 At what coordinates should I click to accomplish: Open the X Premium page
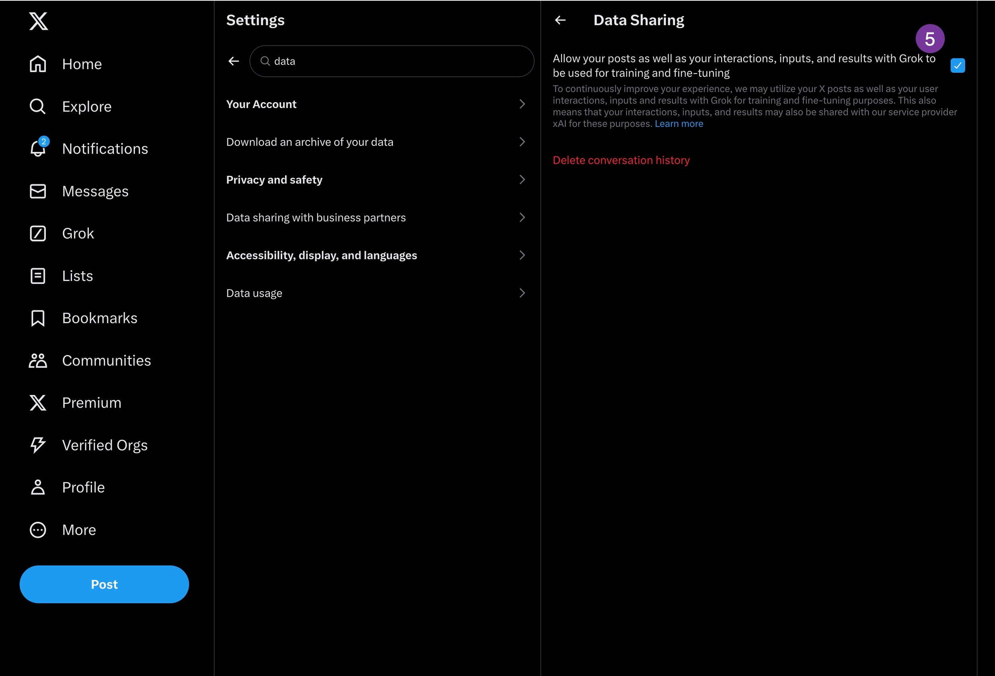92,402
